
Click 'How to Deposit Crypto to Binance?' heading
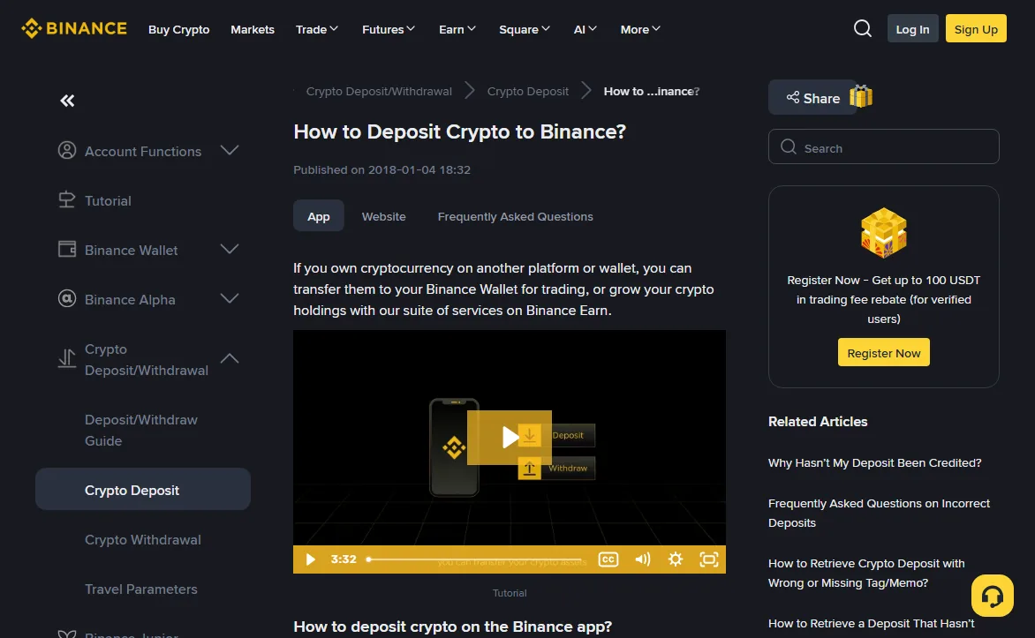pos(459,131)
